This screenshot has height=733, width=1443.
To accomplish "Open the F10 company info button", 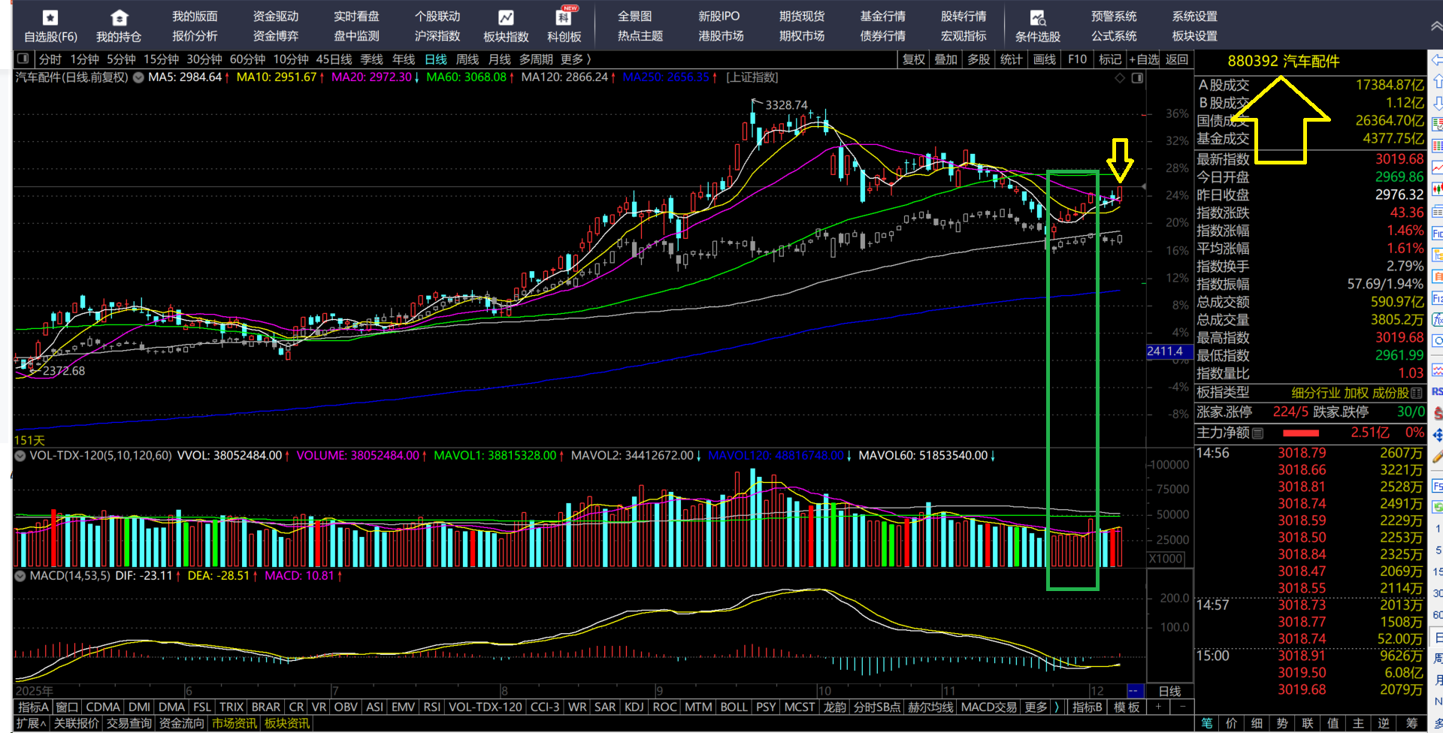I will pyautogui.click(x=1077, y=59).
